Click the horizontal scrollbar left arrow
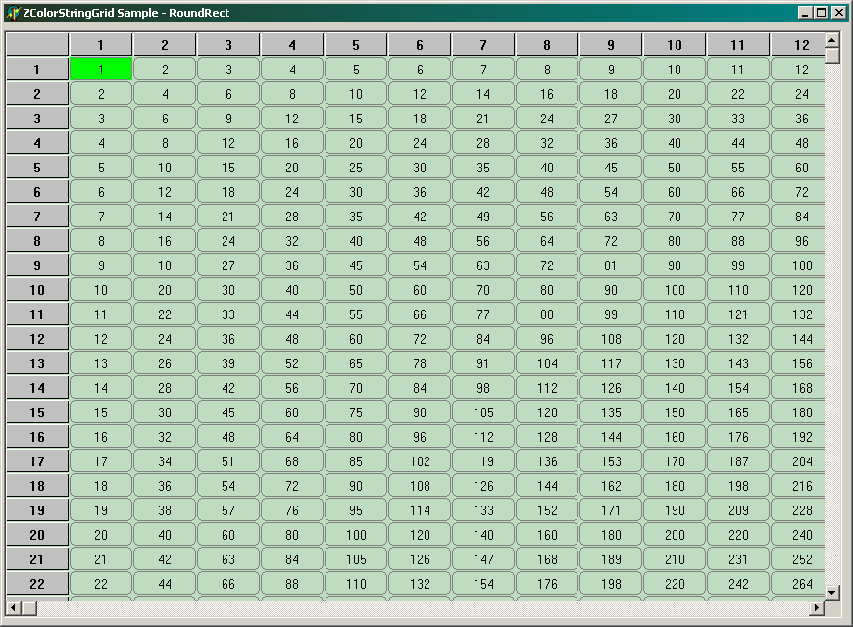The height and width of the screenshot is (627, 853). 13,608
